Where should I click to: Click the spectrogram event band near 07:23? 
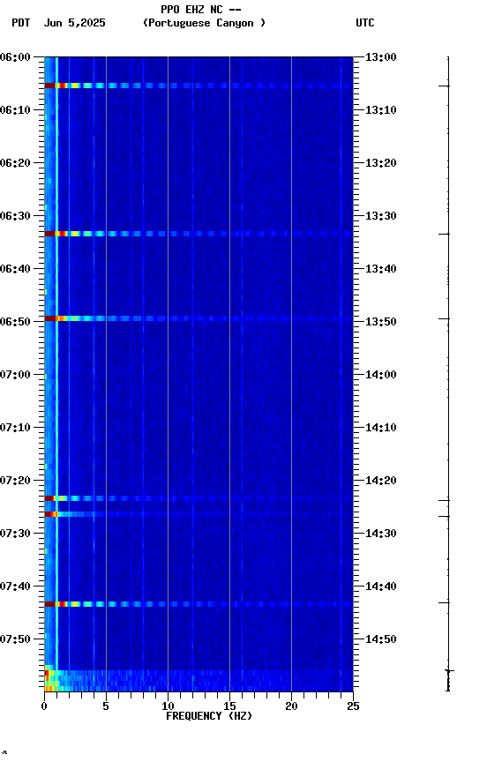coord(199,498)
